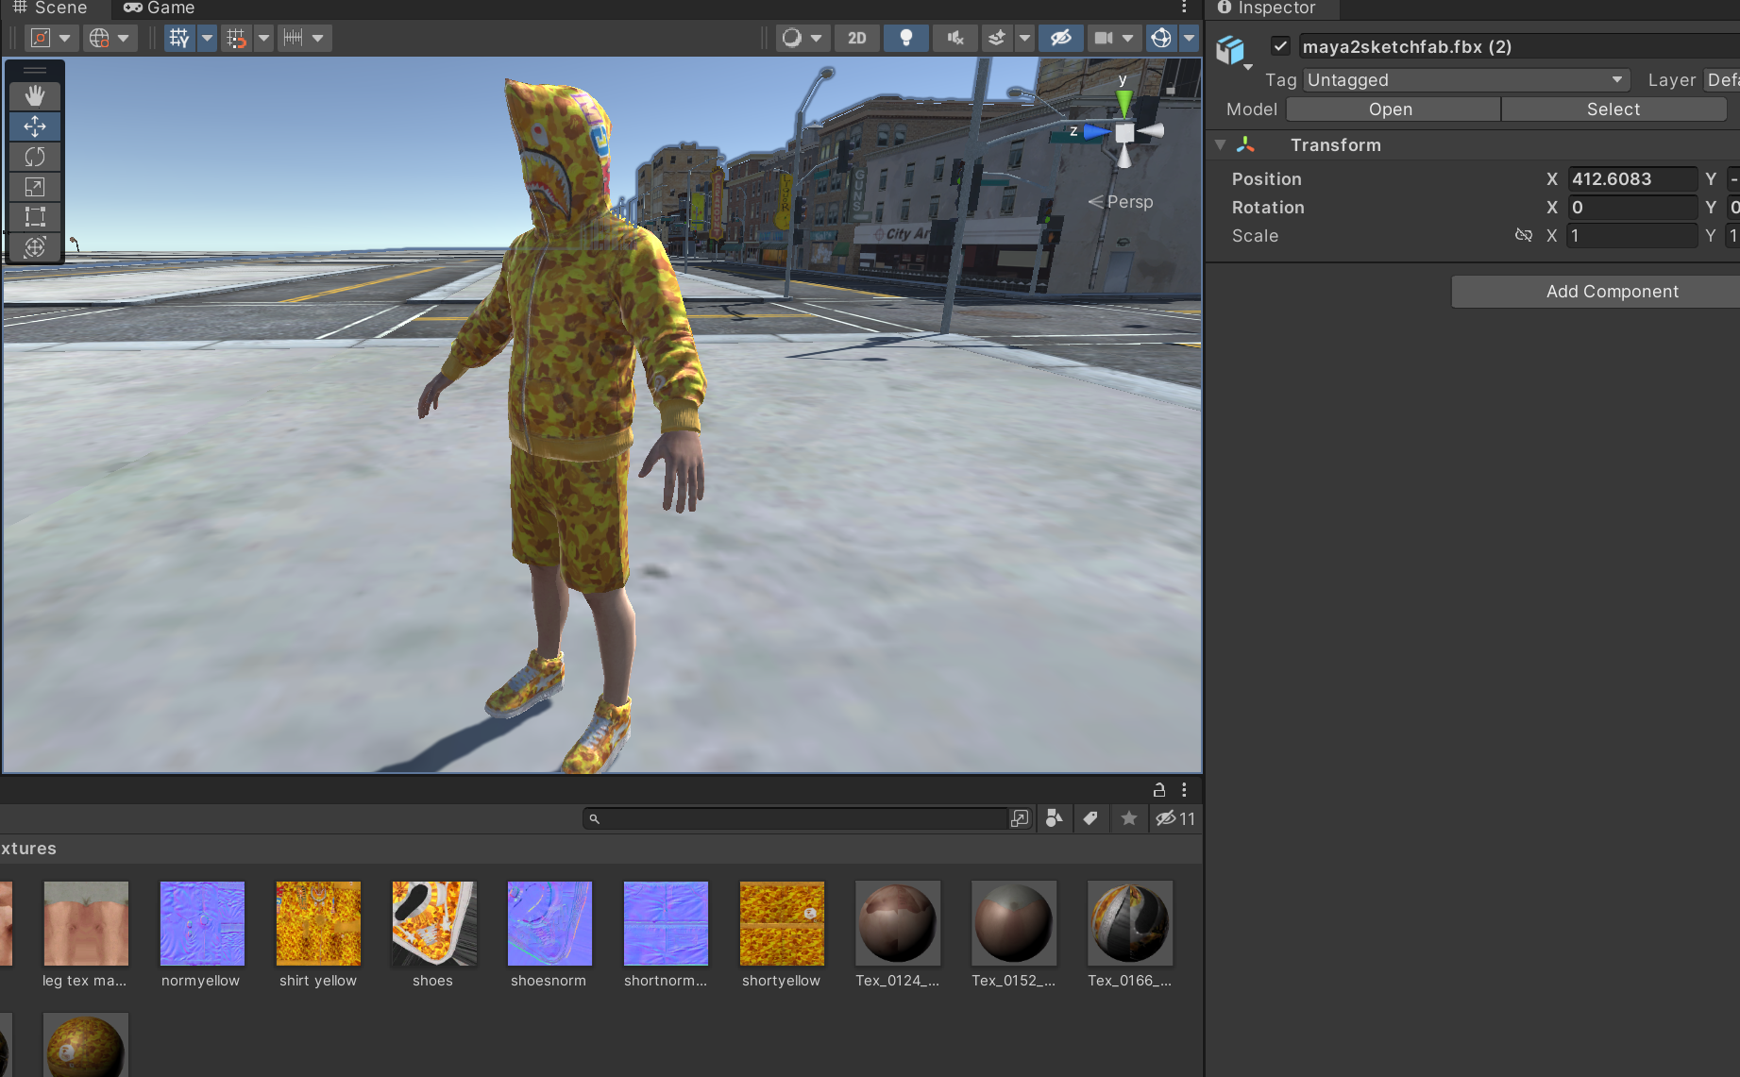Select the Rect transform tool
The height and width of the screenshot is (1077, 1740).
[35, 217]
